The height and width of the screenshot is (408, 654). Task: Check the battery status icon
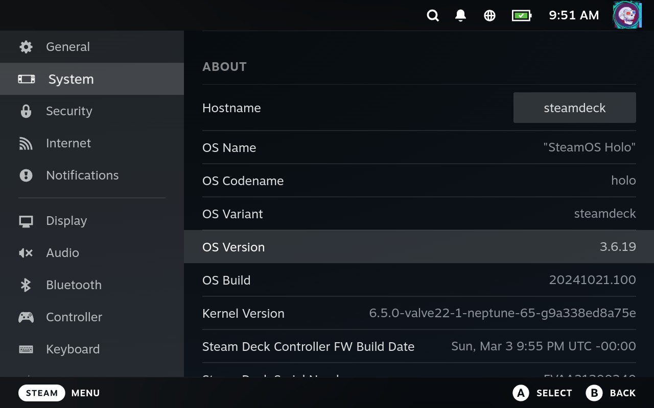coord(522,16)
